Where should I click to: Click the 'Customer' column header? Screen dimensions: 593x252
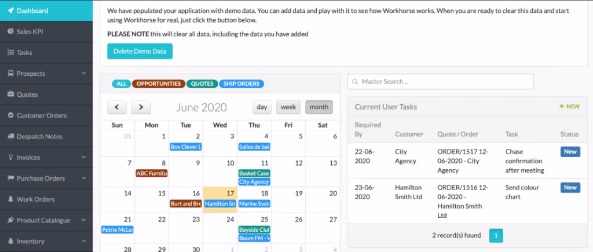[x=409, y=134]
